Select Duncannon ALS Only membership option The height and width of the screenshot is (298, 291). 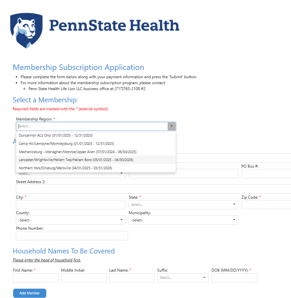point(55,135)
